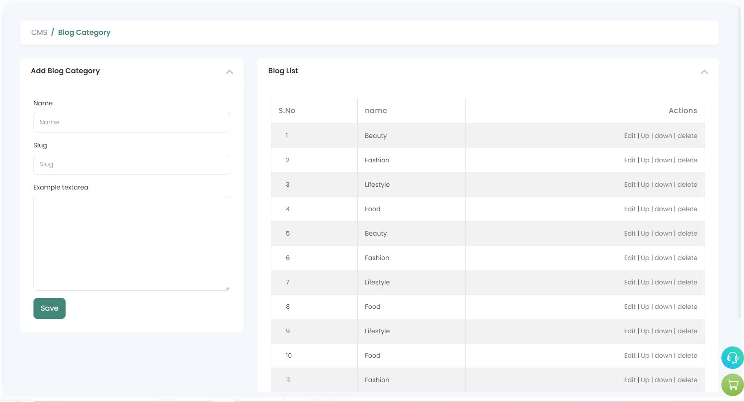
Task: Collapse the Add Blog Category panel
Action: (229, 72)
